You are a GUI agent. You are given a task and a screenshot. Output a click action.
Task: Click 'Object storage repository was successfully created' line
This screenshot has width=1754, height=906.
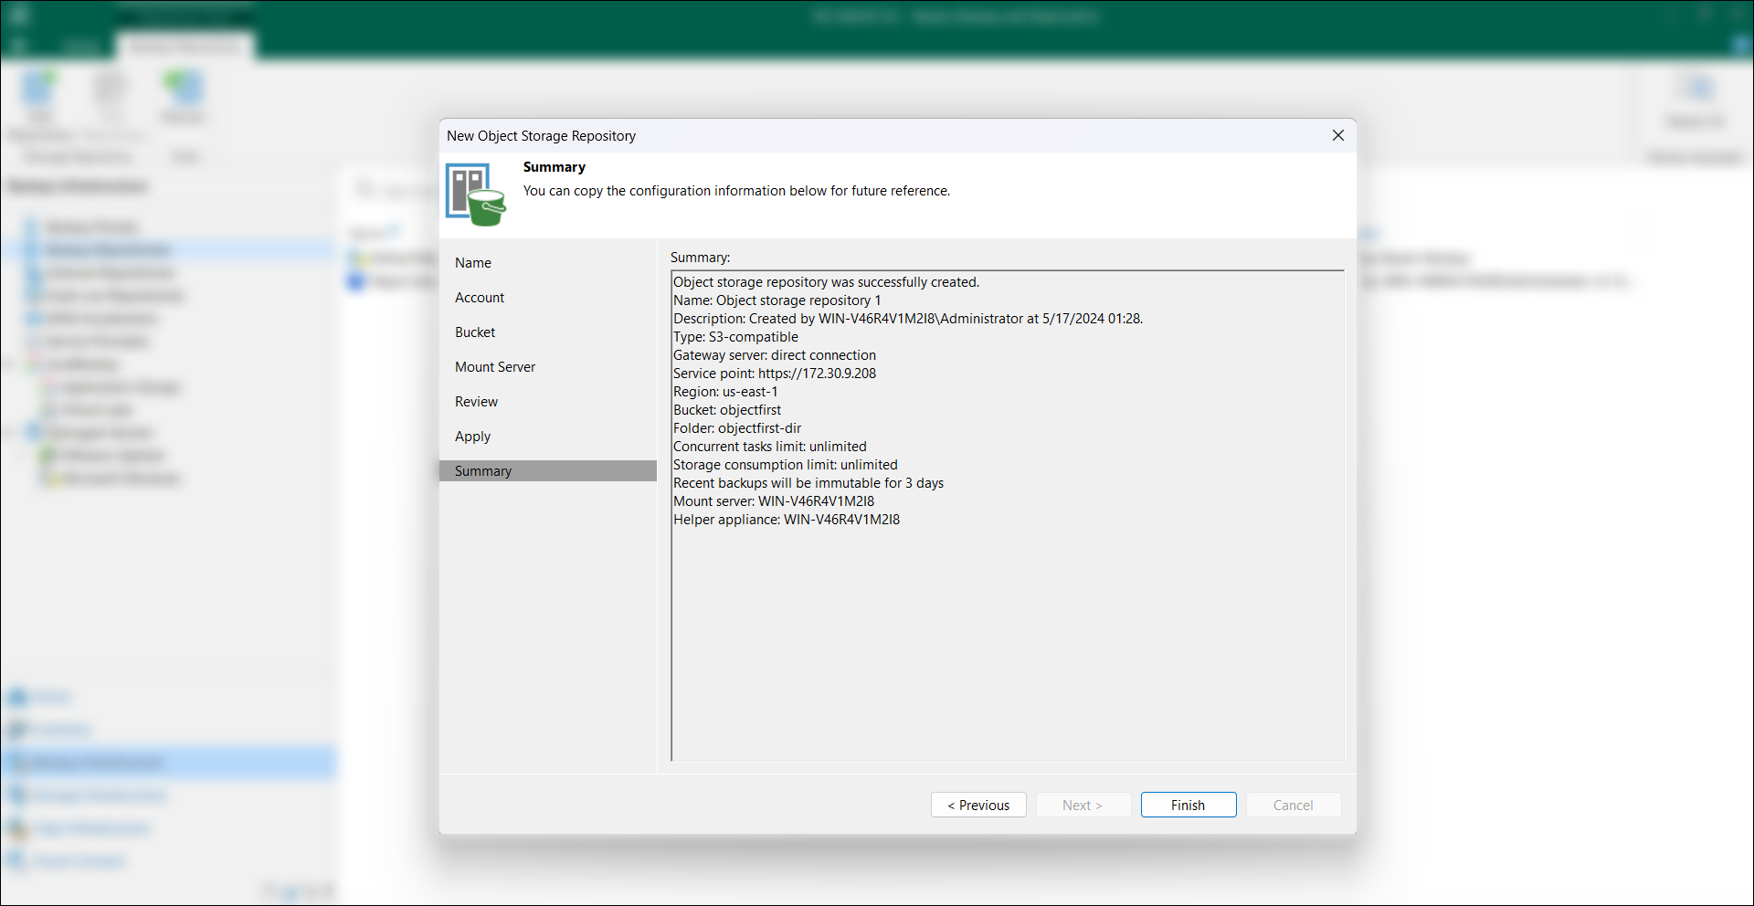click(827, 282)
